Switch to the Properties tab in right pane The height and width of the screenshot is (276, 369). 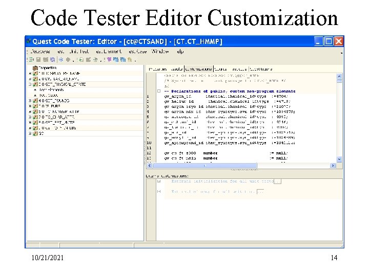158,69
